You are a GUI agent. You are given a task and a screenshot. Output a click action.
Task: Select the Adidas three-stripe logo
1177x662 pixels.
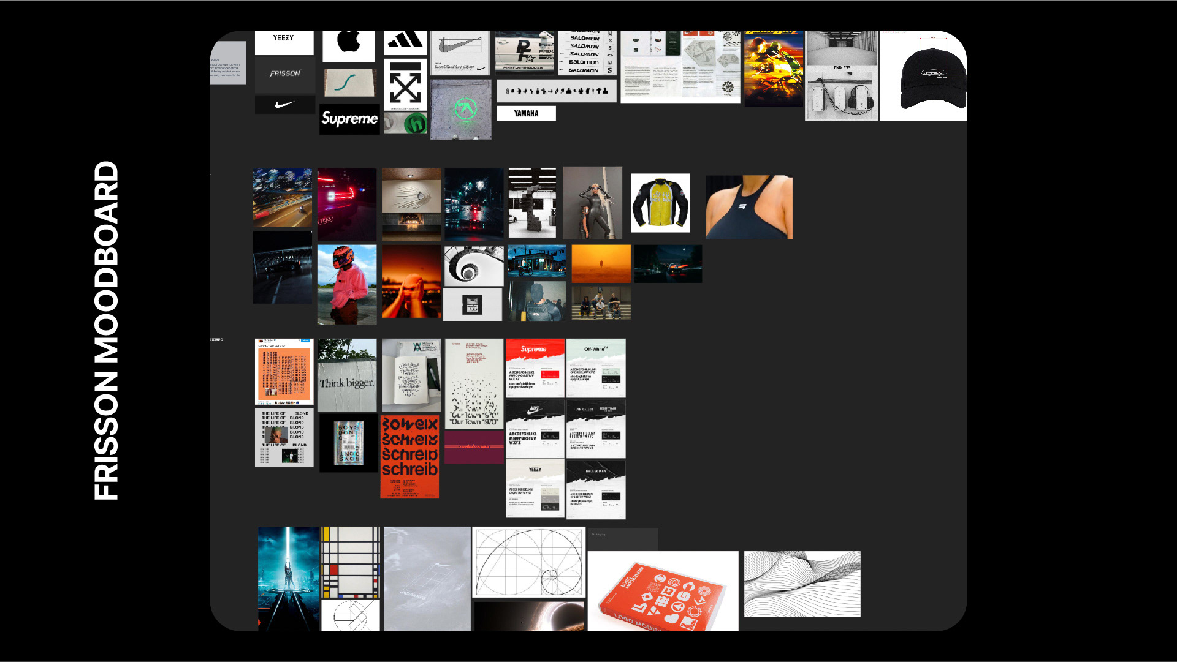[405, 43]
